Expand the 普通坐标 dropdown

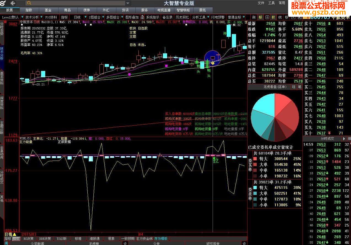pyautogui.click(x=243, y=17)
